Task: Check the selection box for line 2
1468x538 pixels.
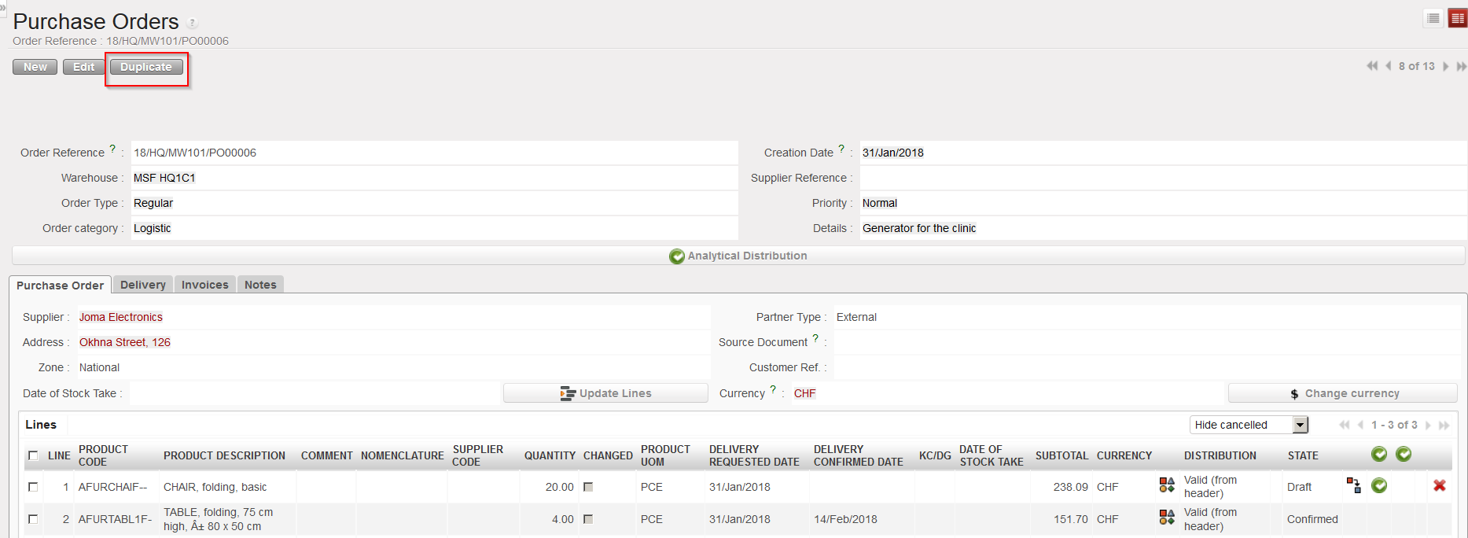Action: click(x=33, y=519)
